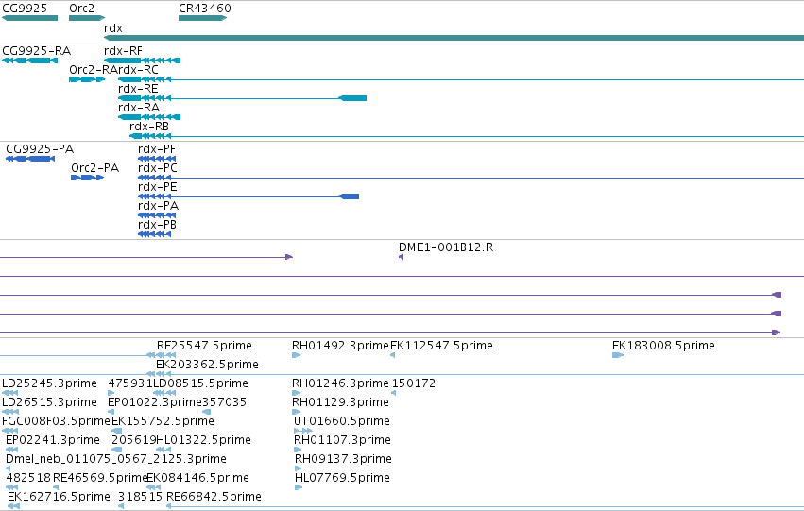
Task: Click the EK162716.5prime label
Action: pyautogui.click(x=59, y=498)
